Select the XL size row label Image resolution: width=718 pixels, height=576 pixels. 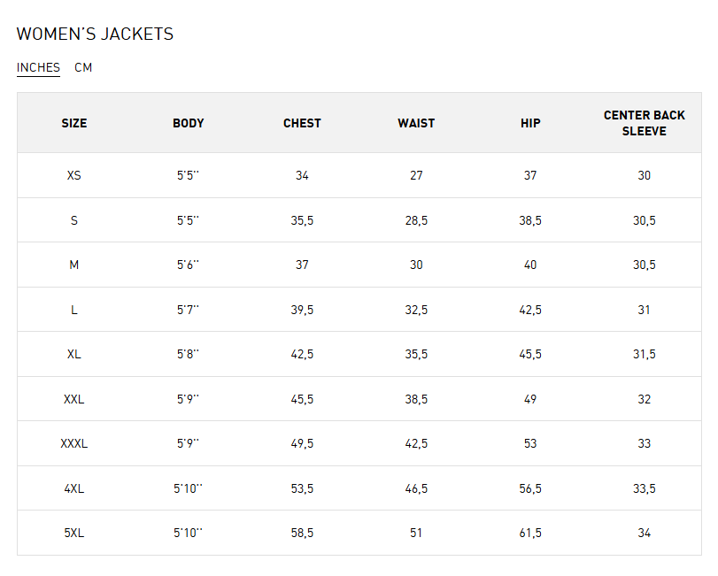[74, 354]
